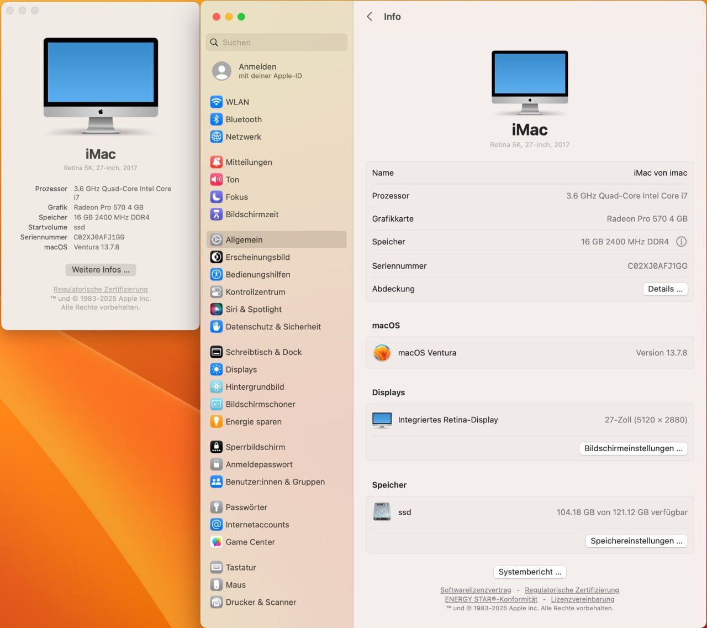
Task: Open the Ton speaker icon
Action: tap(216, 180)
